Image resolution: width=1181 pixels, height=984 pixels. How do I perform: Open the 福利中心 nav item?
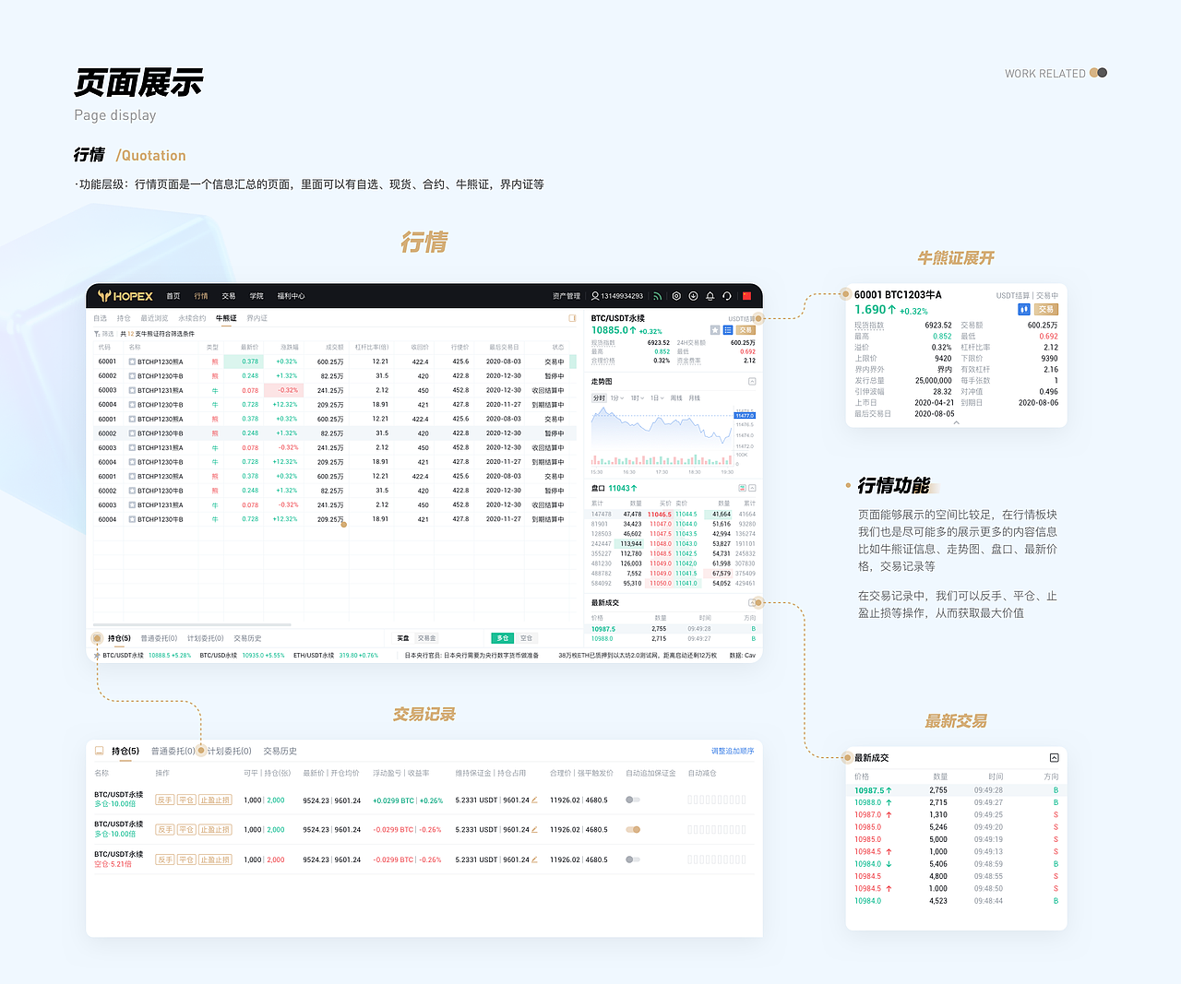pyautogui.click(x=291, y=296)
